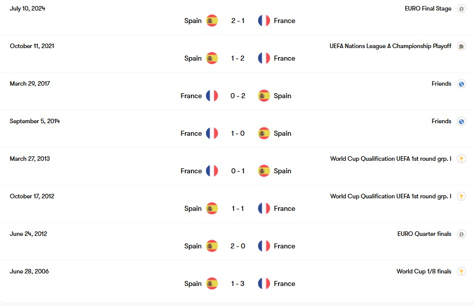Open the 2 - 1 score of Spain vs France
The image size is (474, 306).
click(x=238, y=21)
